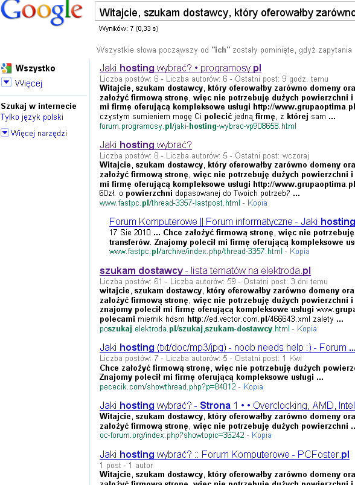Click the Wszystko colorful search icon
The width and height of the screenshot is (355, 485).
[x=6, y=68]
